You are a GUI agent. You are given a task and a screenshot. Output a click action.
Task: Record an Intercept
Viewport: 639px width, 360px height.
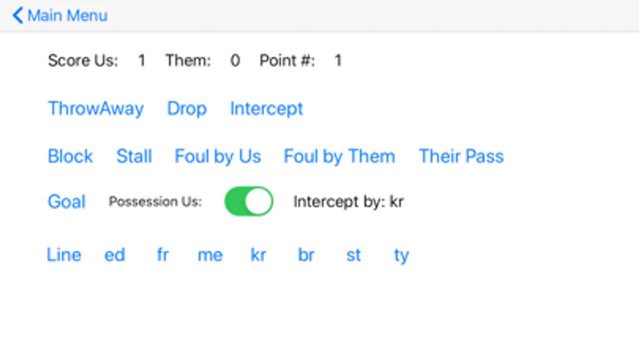266,108
